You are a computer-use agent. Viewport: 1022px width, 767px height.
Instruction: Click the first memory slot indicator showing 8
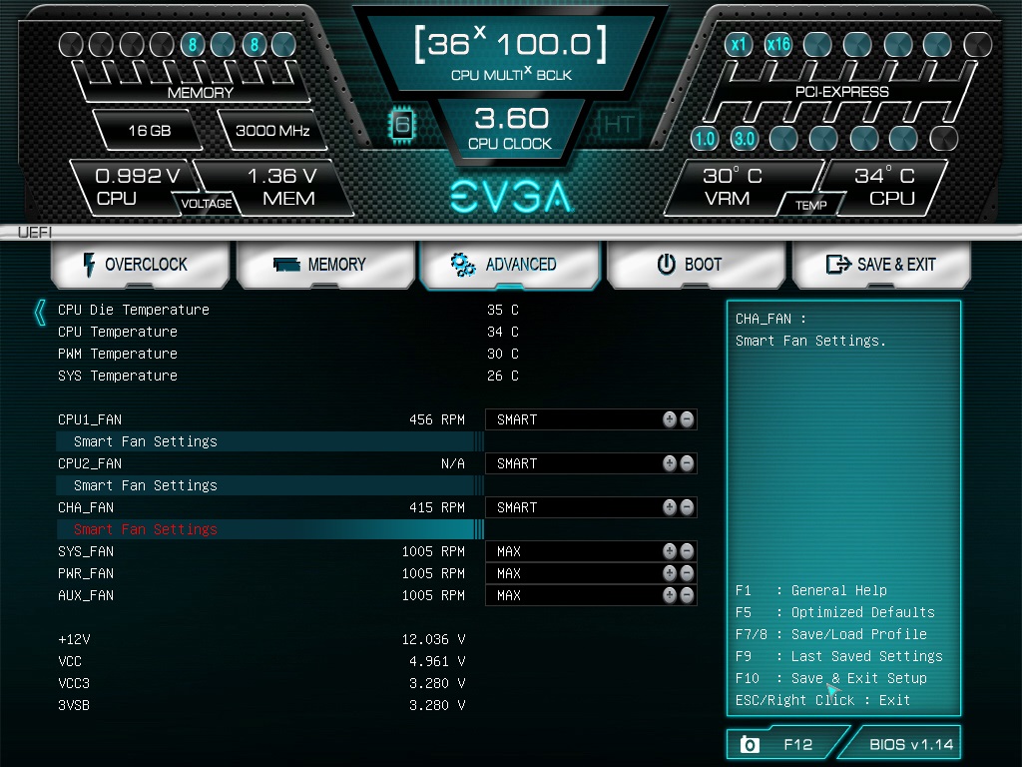tap(193, 44)
